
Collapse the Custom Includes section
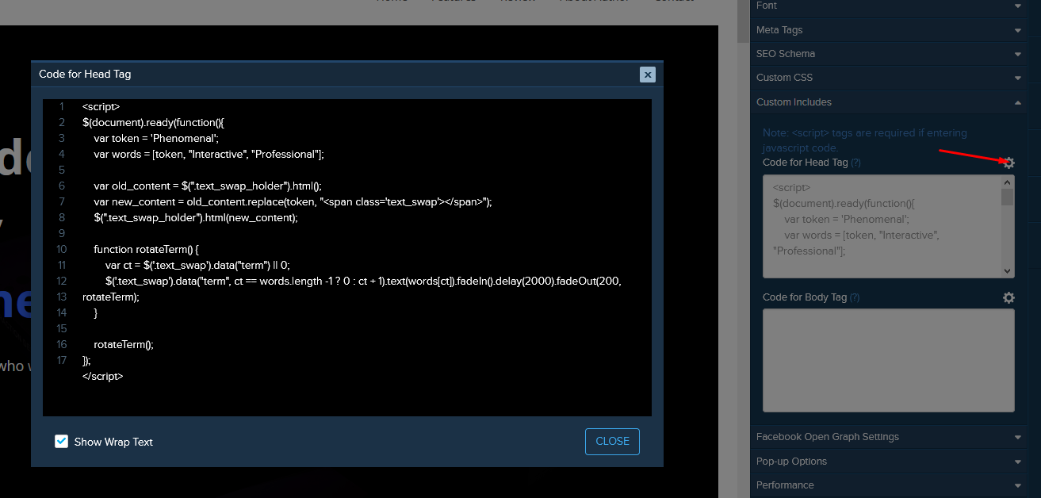pos(889,102)
